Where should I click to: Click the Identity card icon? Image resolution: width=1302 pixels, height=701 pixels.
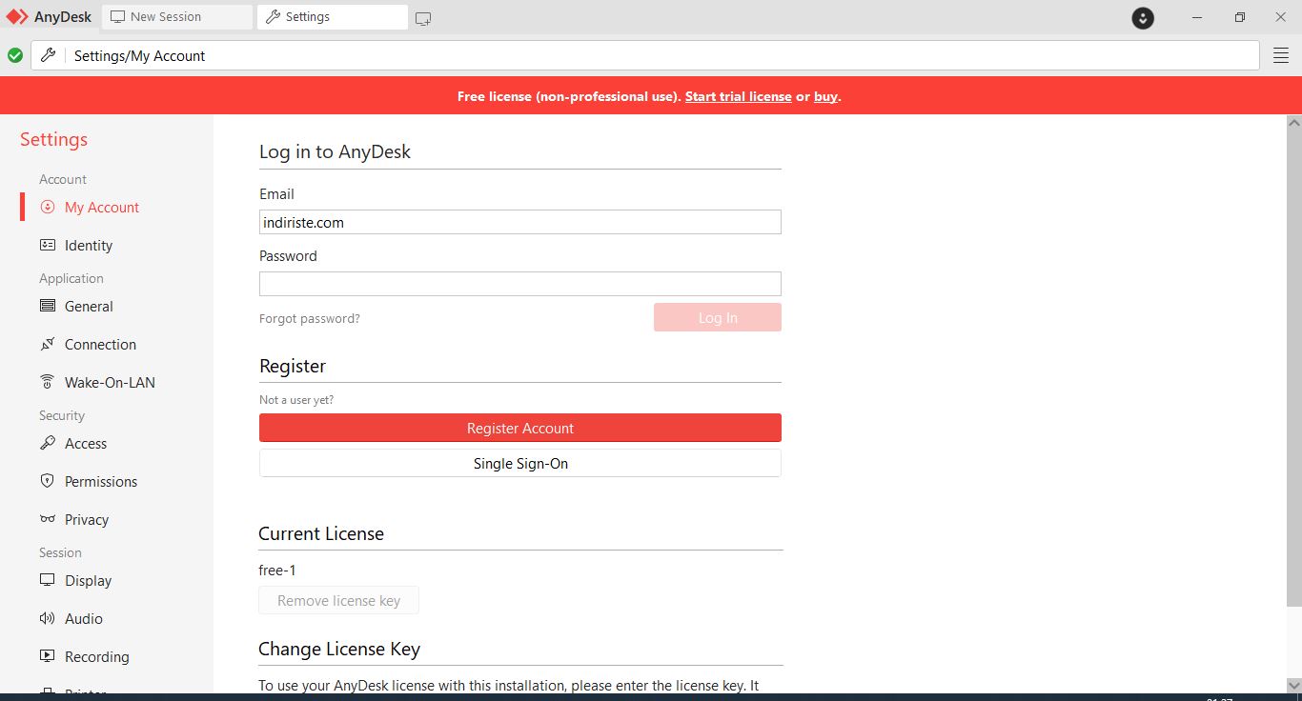click(x=48, y=245)
